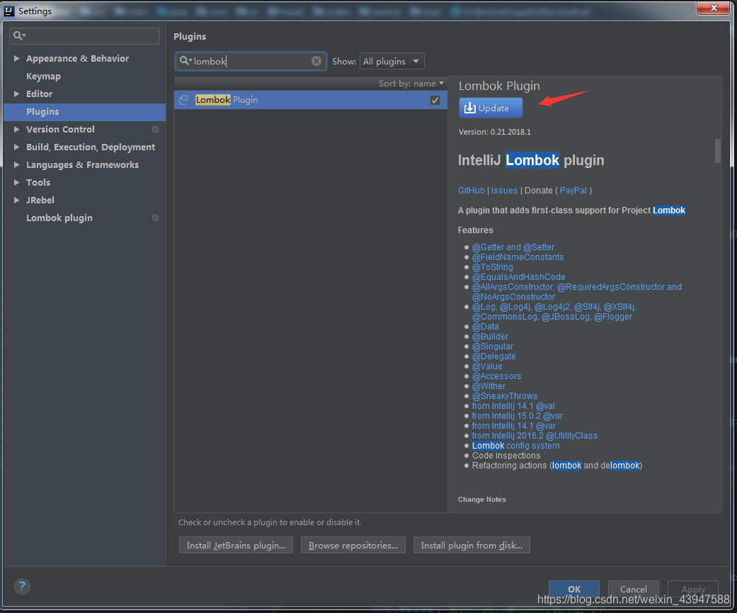Open the GitHub link

coord(471,191)
